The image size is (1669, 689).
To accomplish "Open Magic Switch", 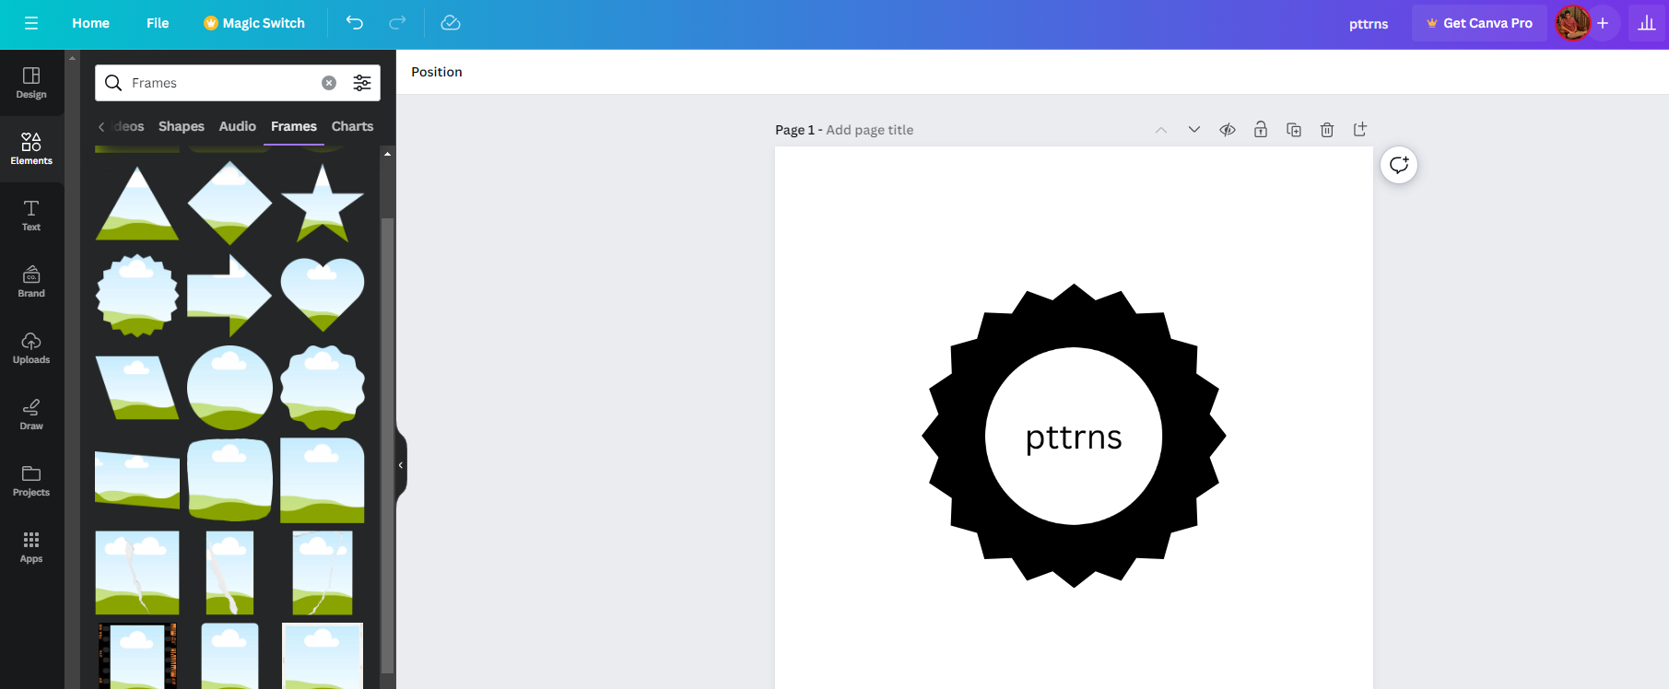I will 254,23.
